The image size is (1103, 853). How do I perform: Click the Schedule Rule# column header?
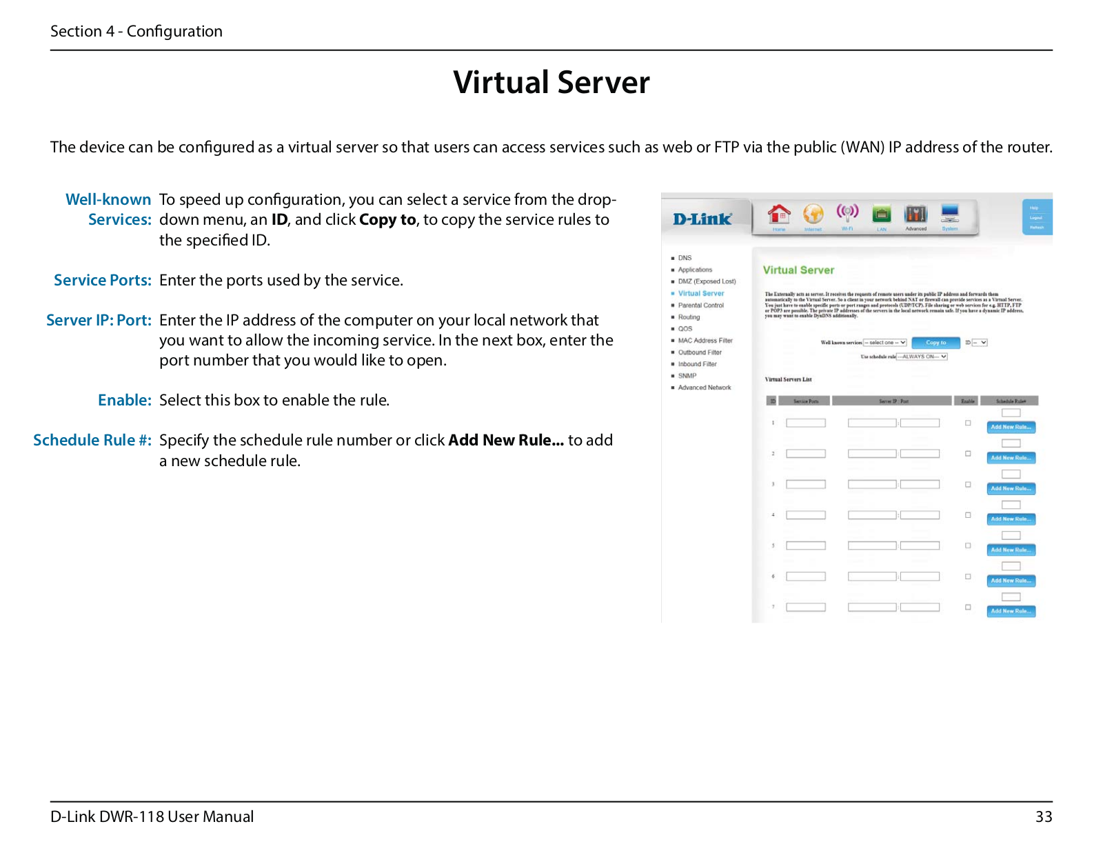[x=1011, y=401]
